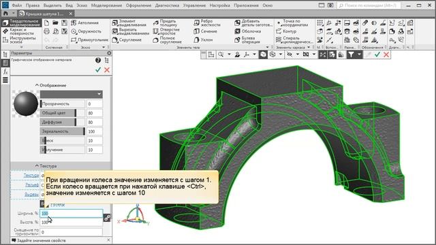Click the Save disk icon

tap(64, 22)
